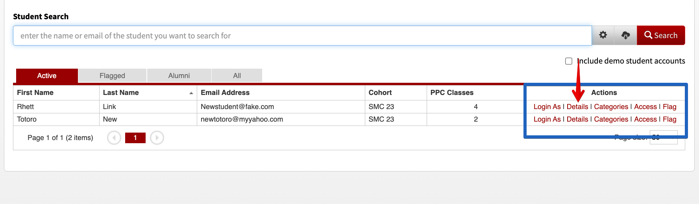Screen dimensions: 699x204
Task: Enable Include demo student accounts checkbox
Action: point(569,61)
